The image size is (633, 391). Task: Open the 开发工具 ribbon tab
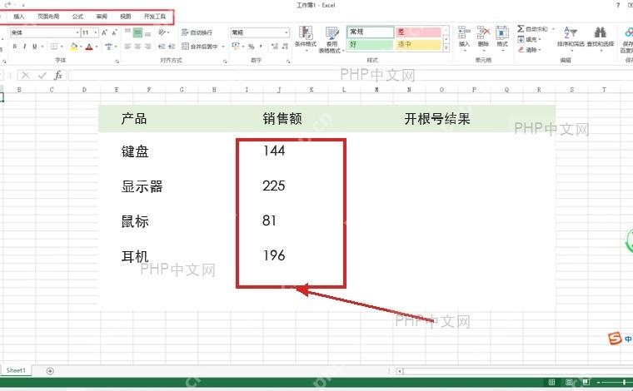click(155, 17)
